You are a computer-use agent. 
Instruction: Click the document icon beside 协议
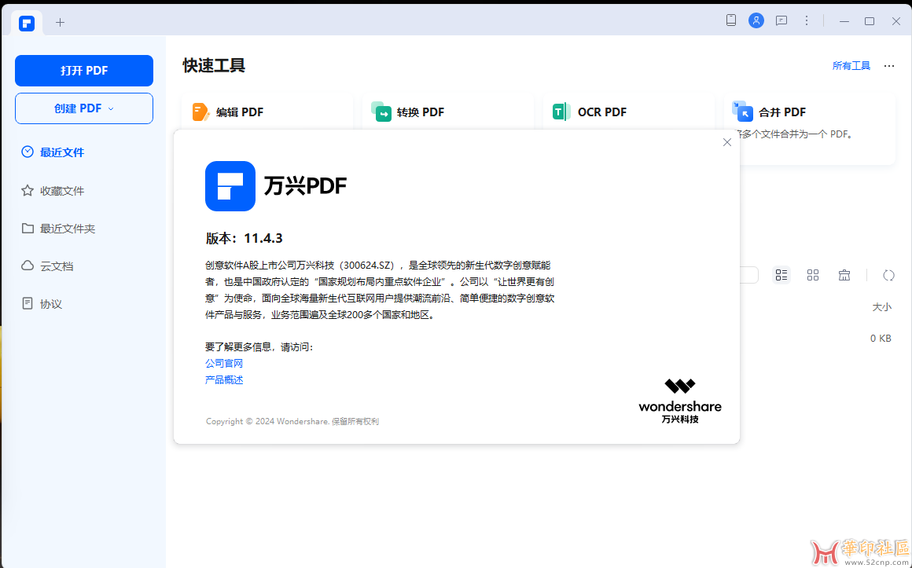28,303
